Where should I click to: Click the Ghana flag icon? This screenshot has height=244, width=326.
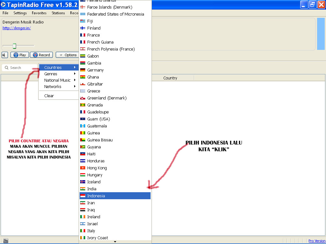(83, 77)
